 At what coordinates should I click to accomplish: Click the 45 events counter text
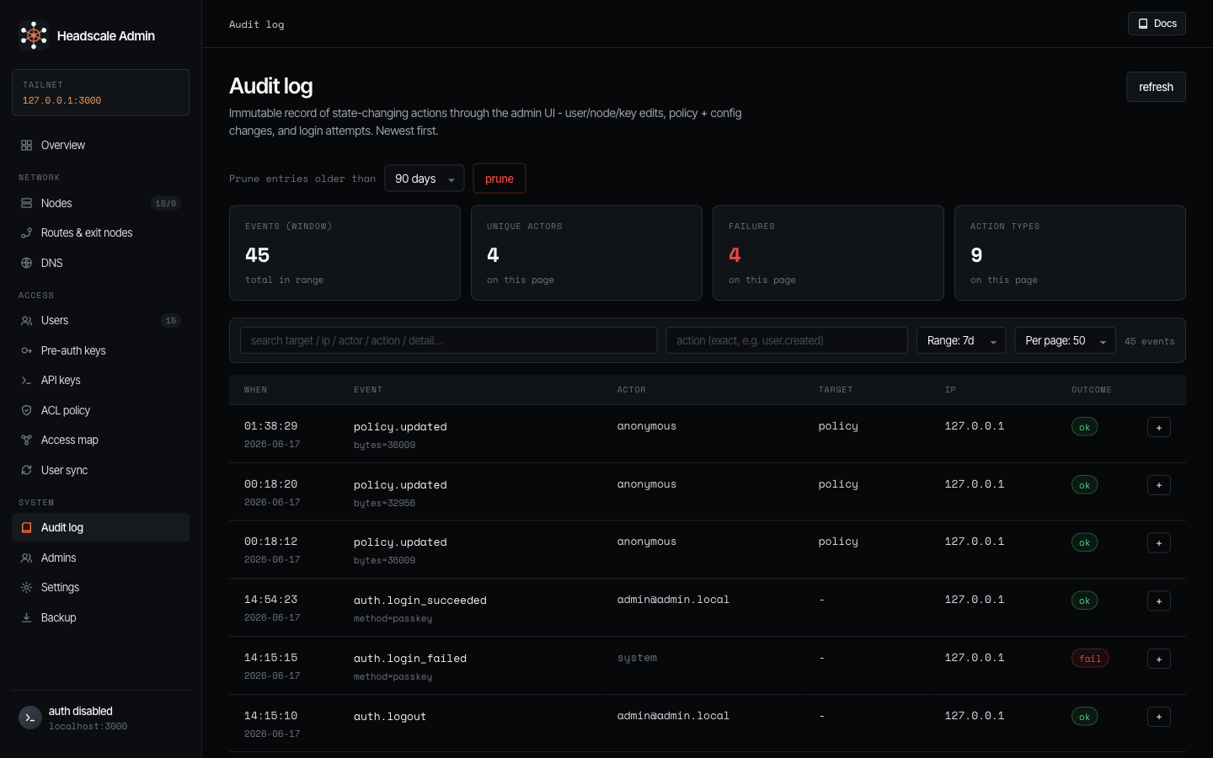click(1150, 341)
